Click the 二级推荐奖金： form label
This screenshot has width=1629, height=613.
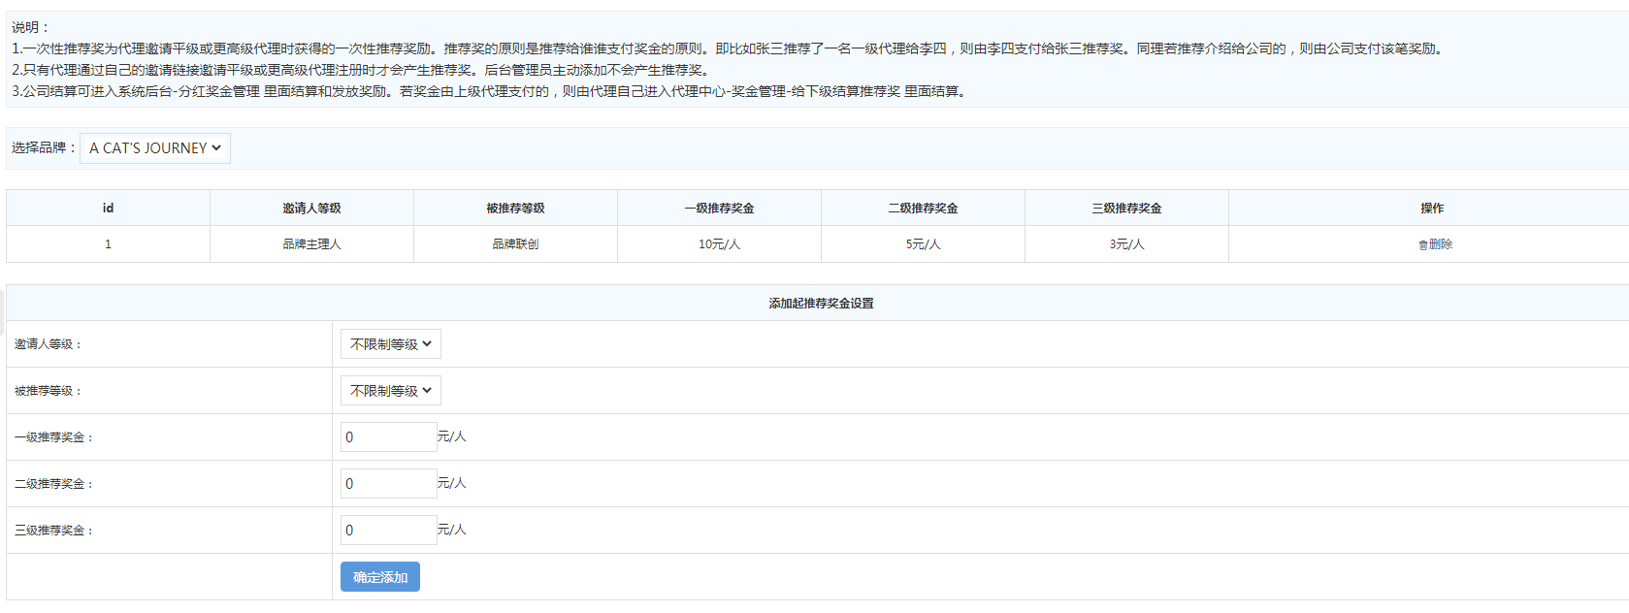pos(54,484)
